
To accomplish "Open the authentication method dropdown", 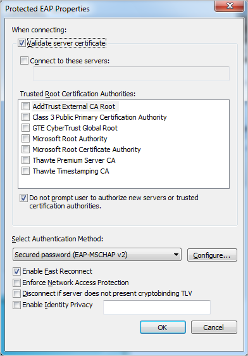I will tap(97, 255).
